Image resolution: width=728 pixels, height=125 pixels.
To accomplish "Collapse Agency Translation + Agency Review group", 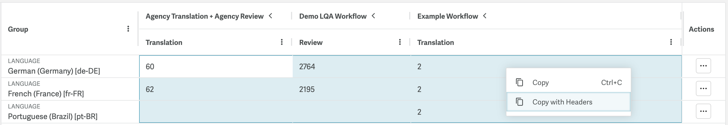I will pos(270,16).
